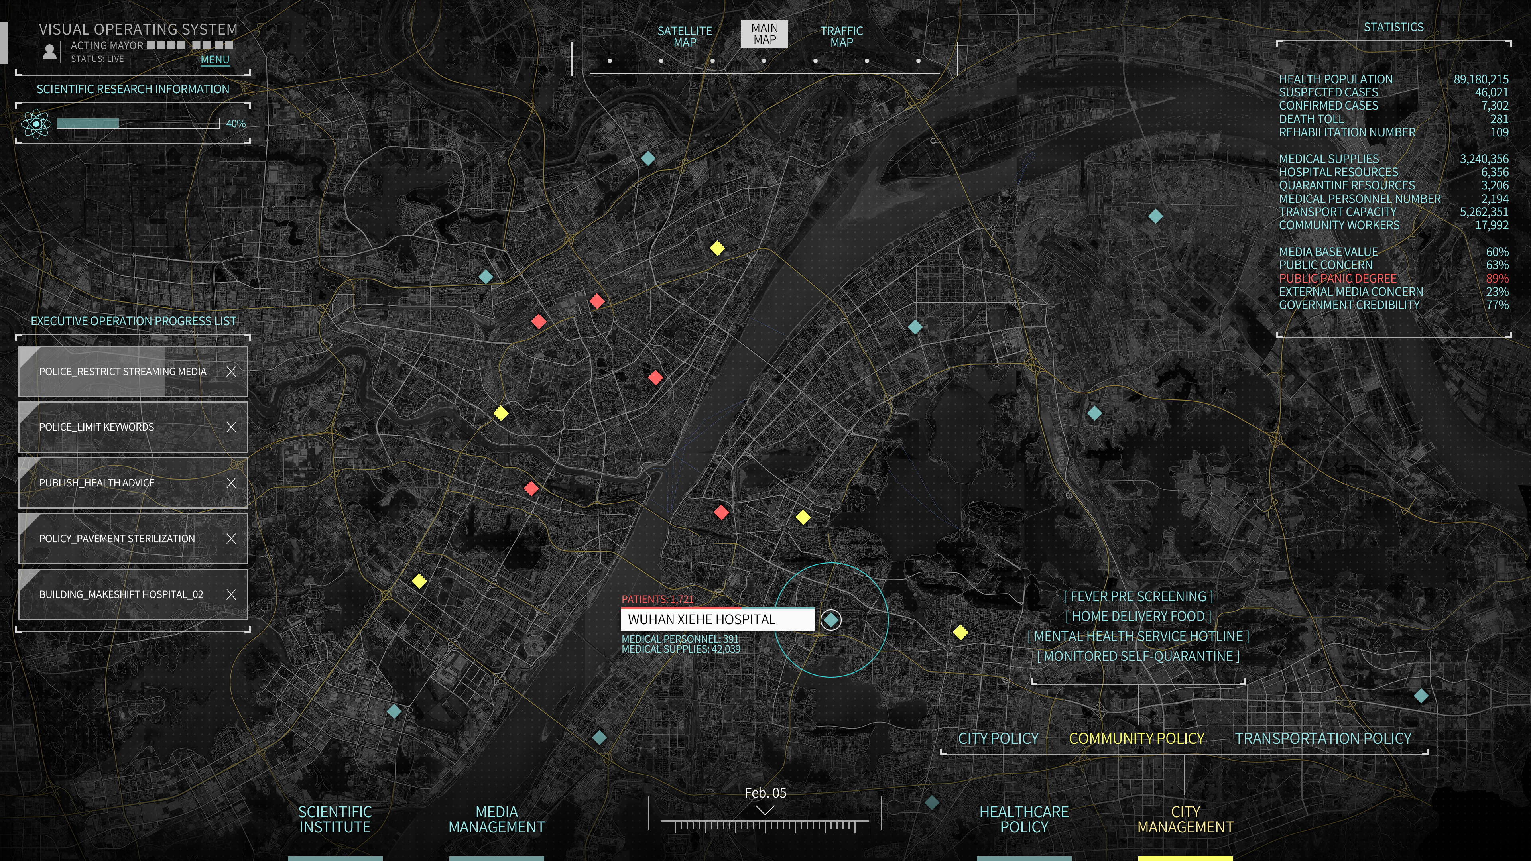Viewport: 1531px width, 861px height.
Task: Remove Policy_Pavement Sterilization from the list
Action: (x=231, y=539)
